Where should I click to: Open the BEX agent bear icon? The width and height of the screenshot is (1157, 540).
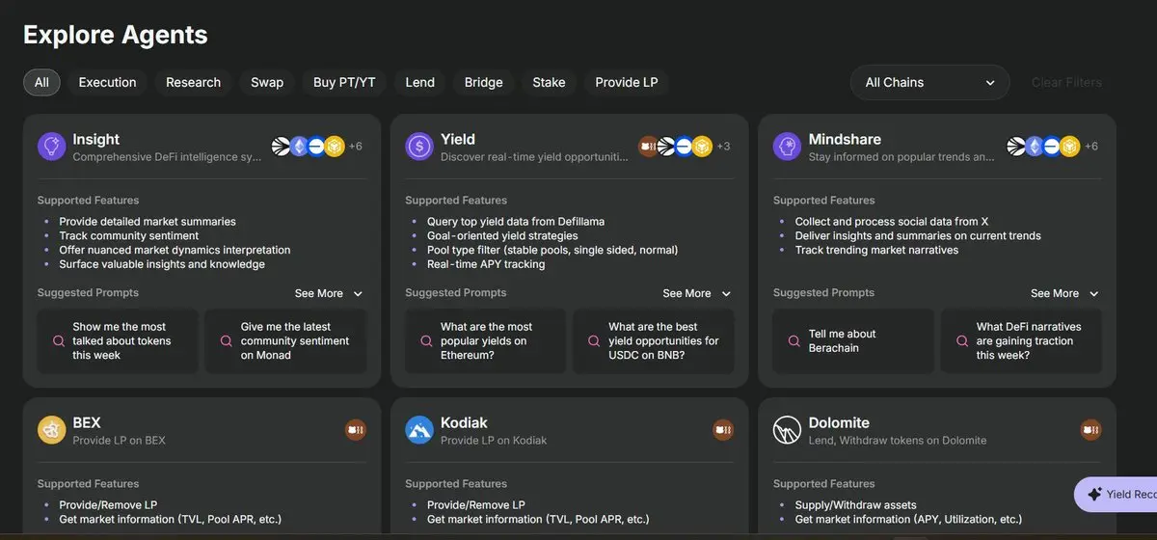[x=51, y=430]
